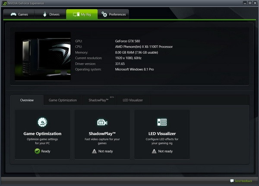Click 'Not ready' text under LED Visualizer
Image resolution: width=259 pixels, height=186 pixels.
[165, 151]
